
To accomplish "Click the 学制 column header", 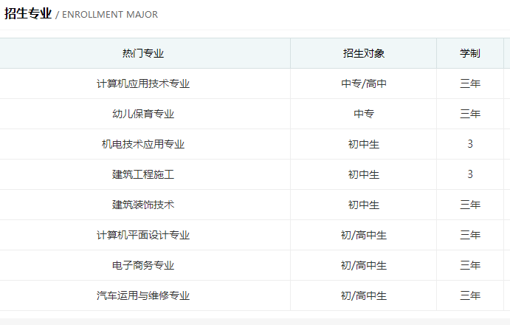I will pyautogui.click(x=470, y=53).
